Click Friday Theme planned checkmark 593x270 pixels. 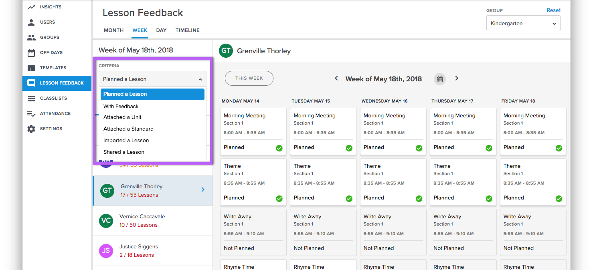point(559,199)
